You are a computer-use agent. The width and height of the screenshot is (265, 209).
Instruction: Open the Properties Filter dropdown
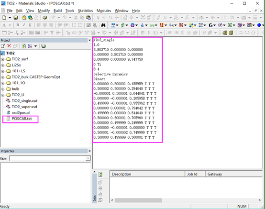[x=88, y=158]
